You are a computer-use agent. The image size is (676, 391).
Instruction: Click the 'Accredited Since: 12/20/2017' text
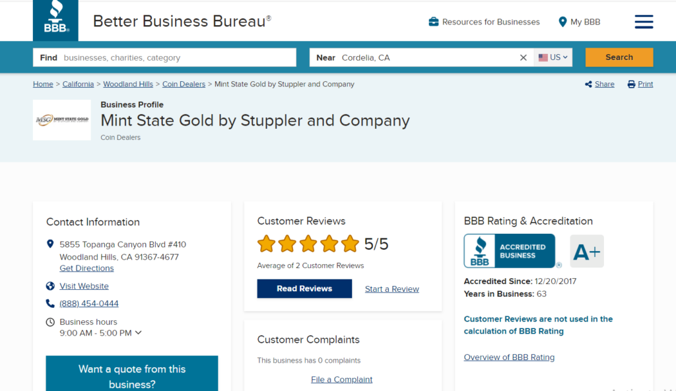(x=520, y=281)
